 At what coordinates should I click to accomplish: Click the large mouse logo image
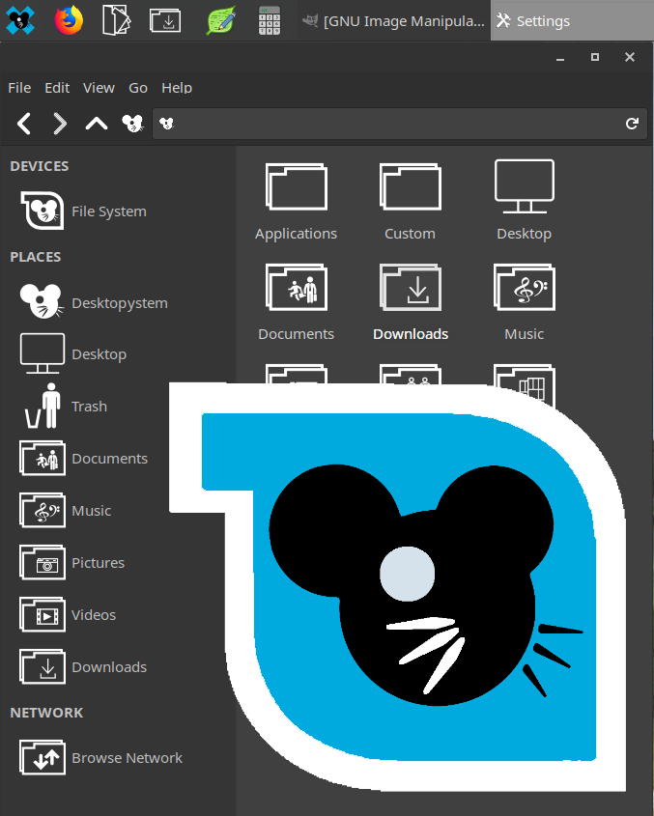point(398,587)
